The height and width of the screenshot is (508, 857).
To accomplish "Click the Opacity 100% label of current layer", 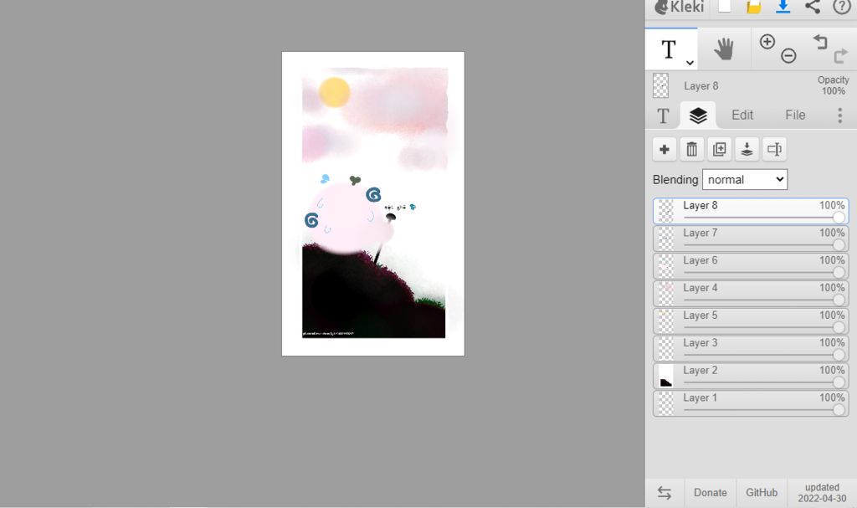I will pyautogui.click(x=833, y=85).
